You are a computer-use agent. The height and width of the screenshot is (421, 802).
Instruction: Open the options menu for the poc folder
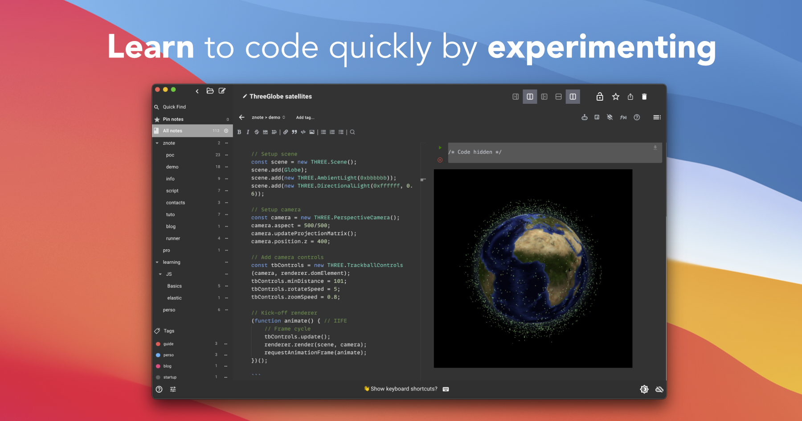point(226,155)
